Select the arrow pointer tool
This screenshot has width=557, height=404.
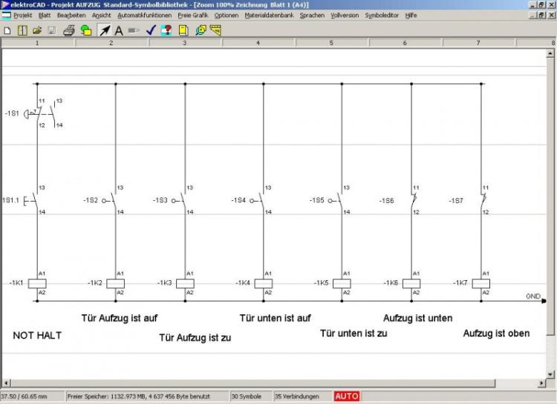104,30
